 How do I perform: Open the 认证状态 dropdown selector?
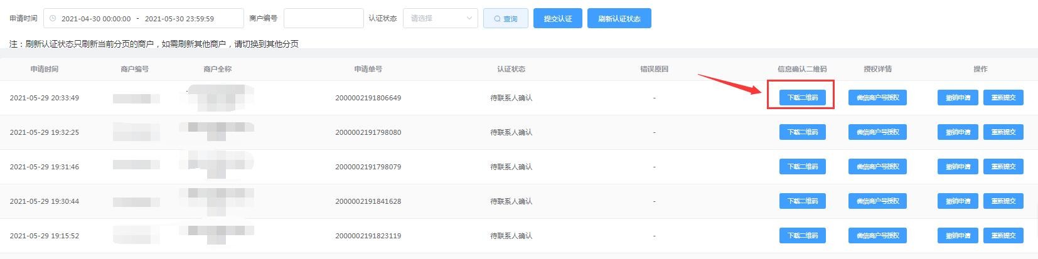pyautogui.click(x=440, y=18)
